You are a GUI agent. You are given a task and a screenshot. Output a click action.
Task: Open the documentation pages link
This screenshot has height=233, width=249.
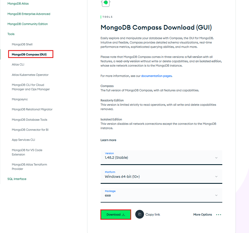pyautogui.click(x=156, y=76)
